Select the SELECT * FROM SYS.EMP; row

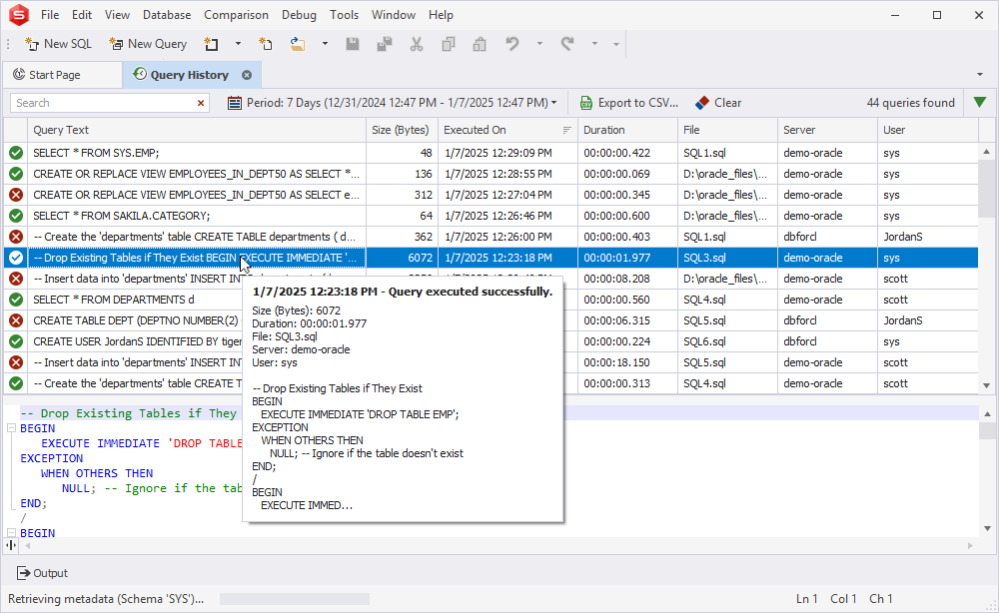coord(491,153)
